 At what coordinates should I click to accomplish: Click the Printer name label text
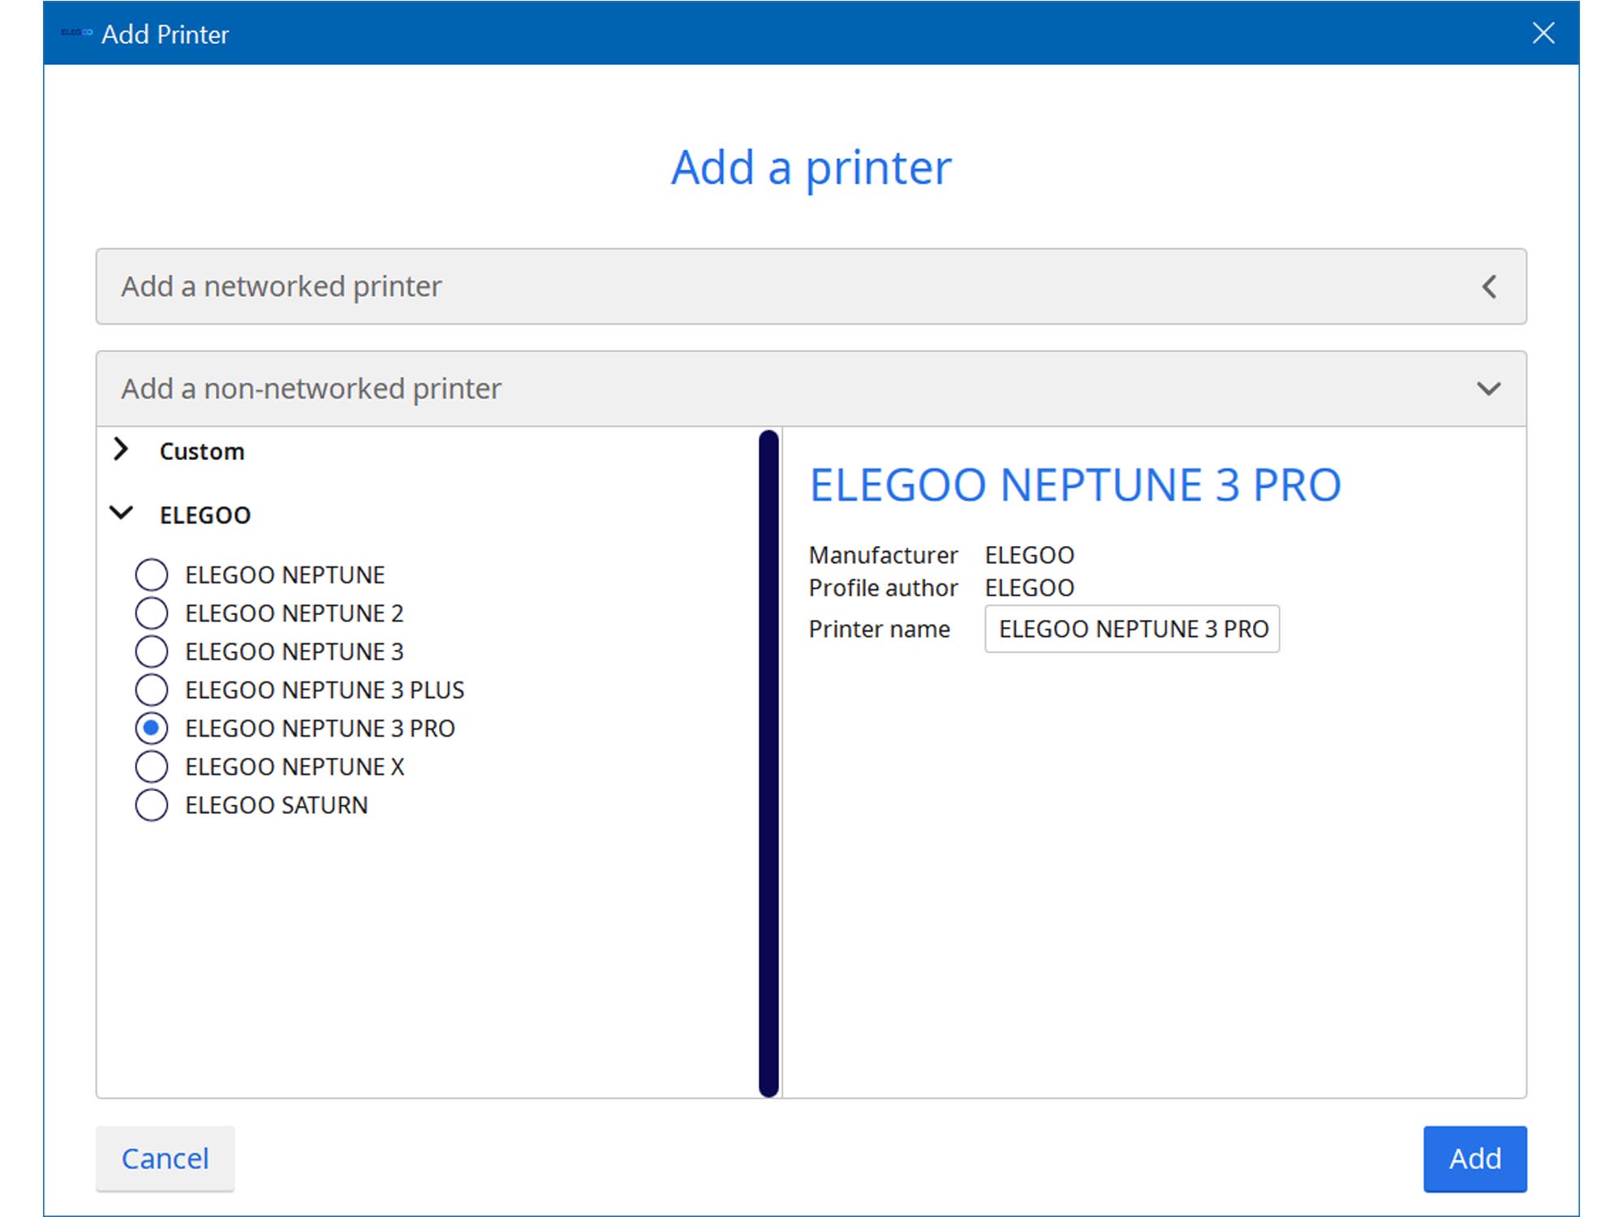tap(879, 629)
